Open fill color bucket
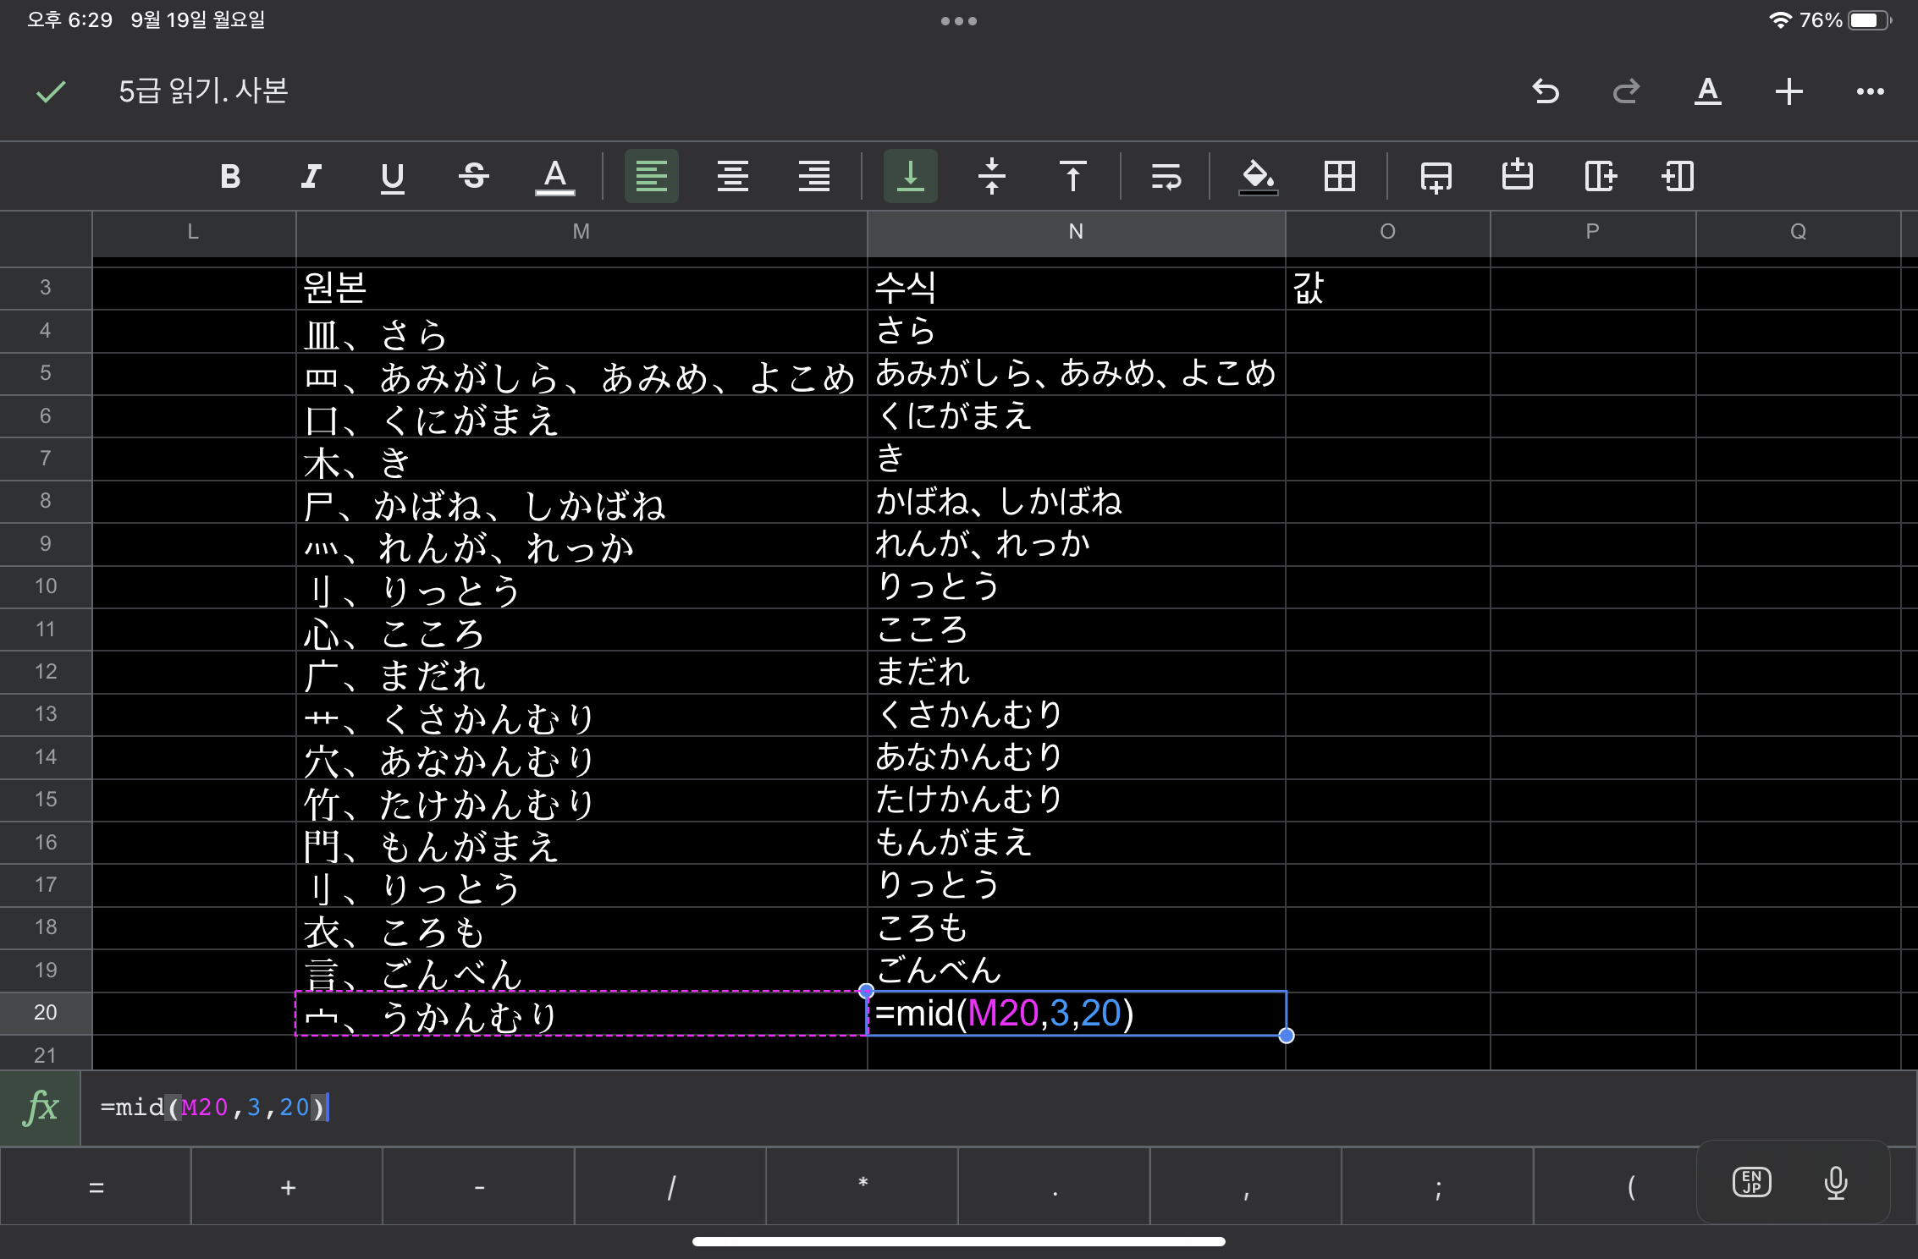 point(1258,177)
